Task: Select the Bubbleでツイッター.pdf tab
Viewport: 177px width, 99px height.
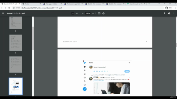Action: pos(11,4)
